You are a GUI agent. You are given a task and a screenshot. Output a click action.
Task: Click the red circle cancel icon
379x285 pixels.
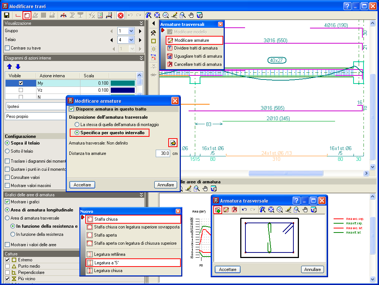tap(120, 16)
